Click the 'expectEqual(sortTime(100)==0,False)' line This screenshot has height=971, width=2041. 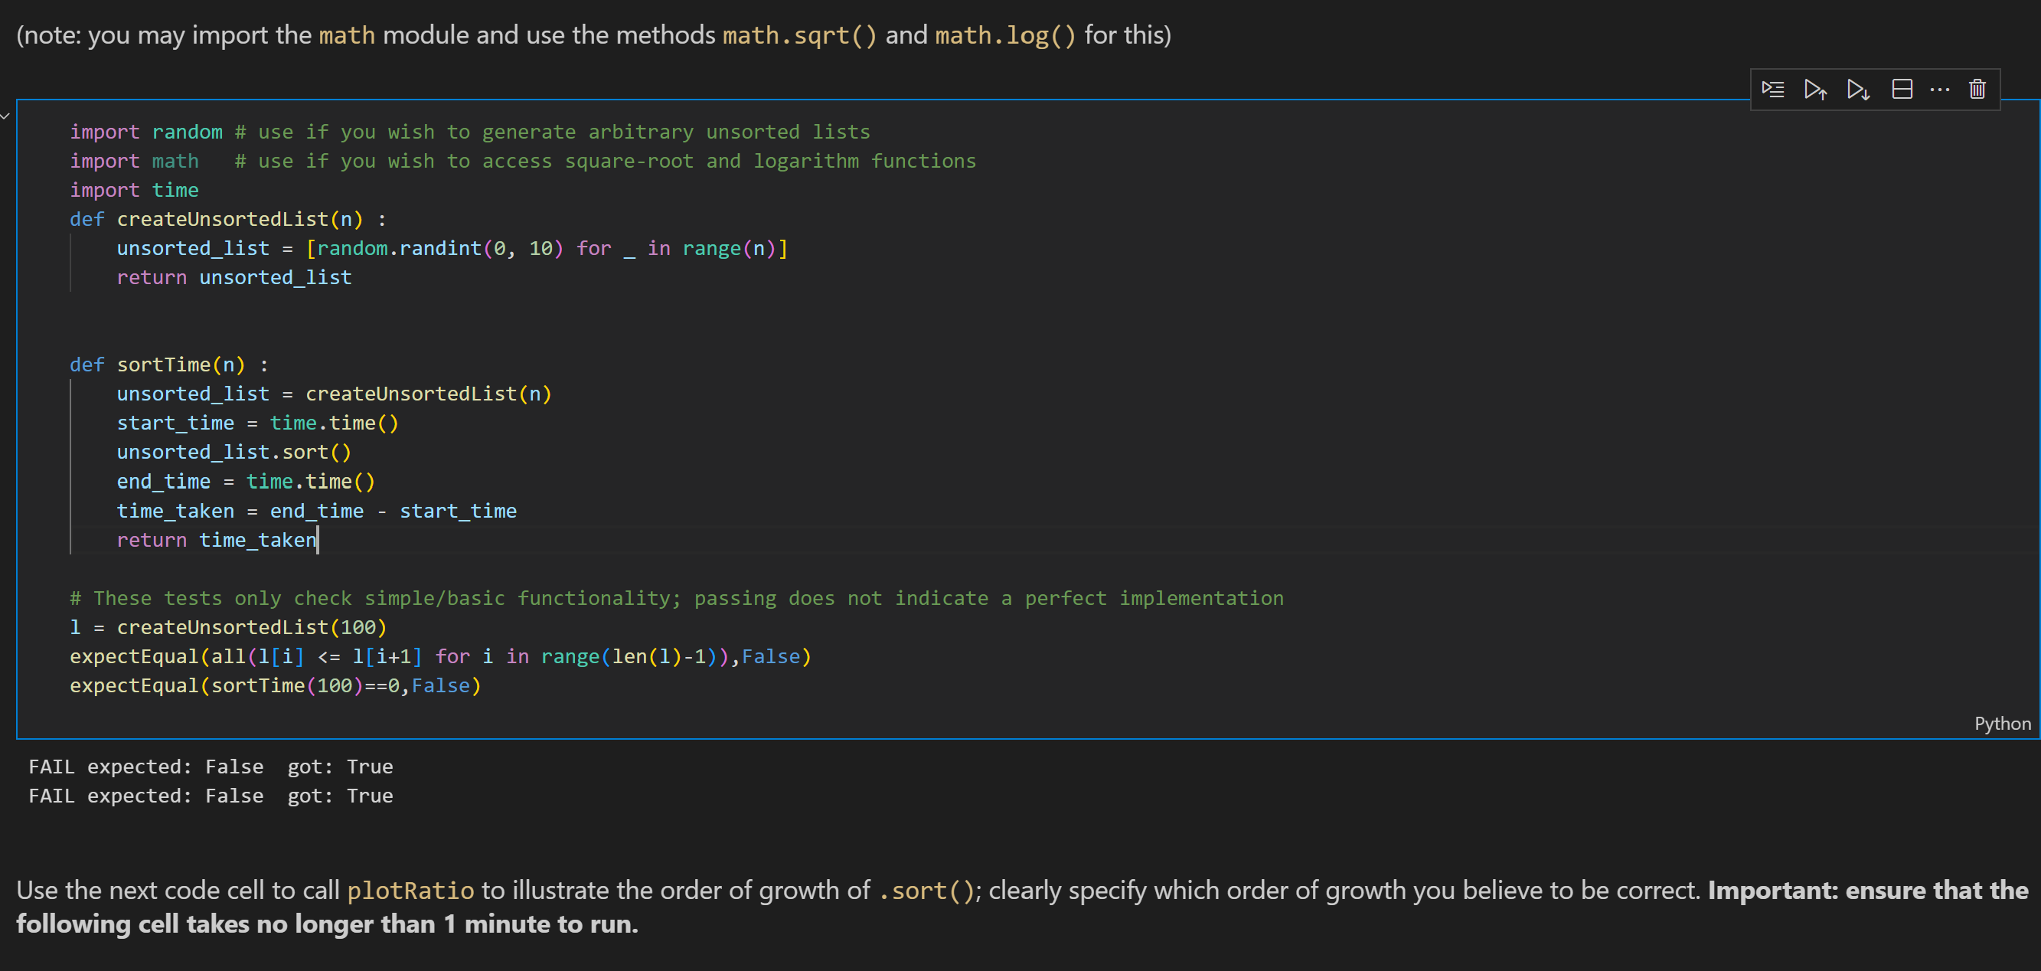coord(275,685)
